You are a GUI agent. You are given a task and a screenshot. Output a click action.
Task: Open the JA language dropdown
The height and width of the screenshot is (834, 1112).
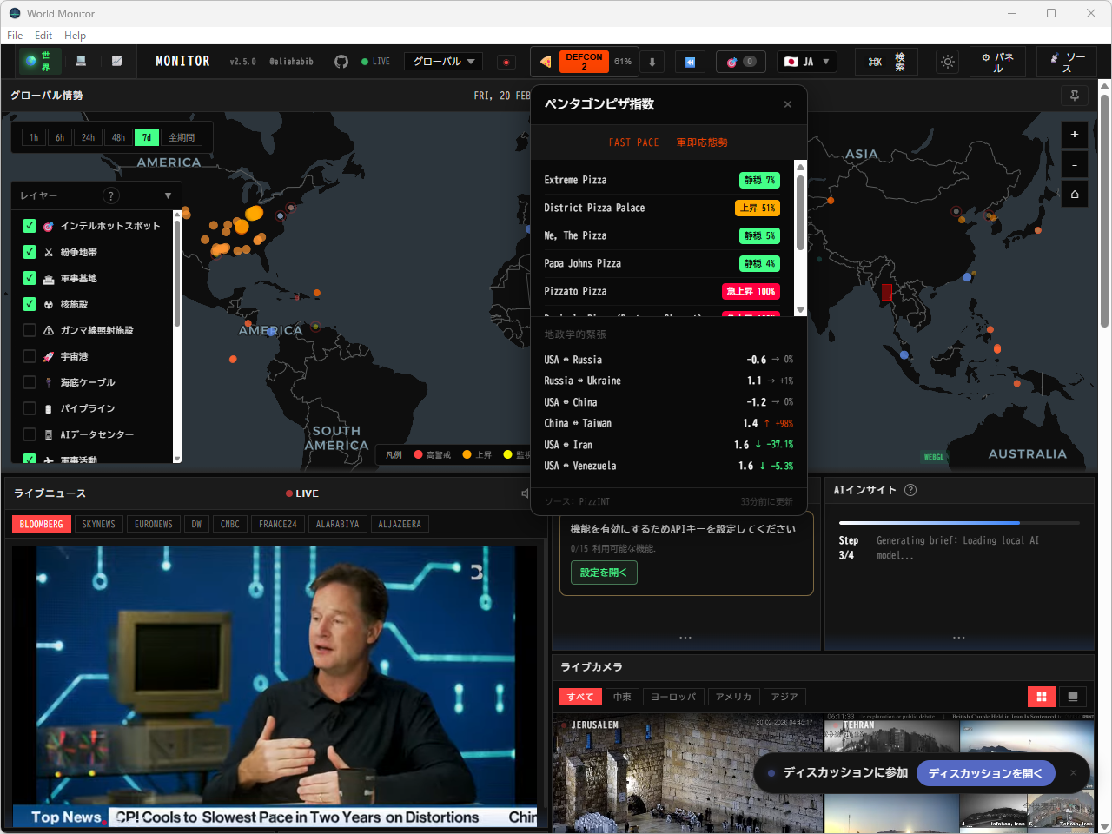pyautogui.click(x=806, y=61)
